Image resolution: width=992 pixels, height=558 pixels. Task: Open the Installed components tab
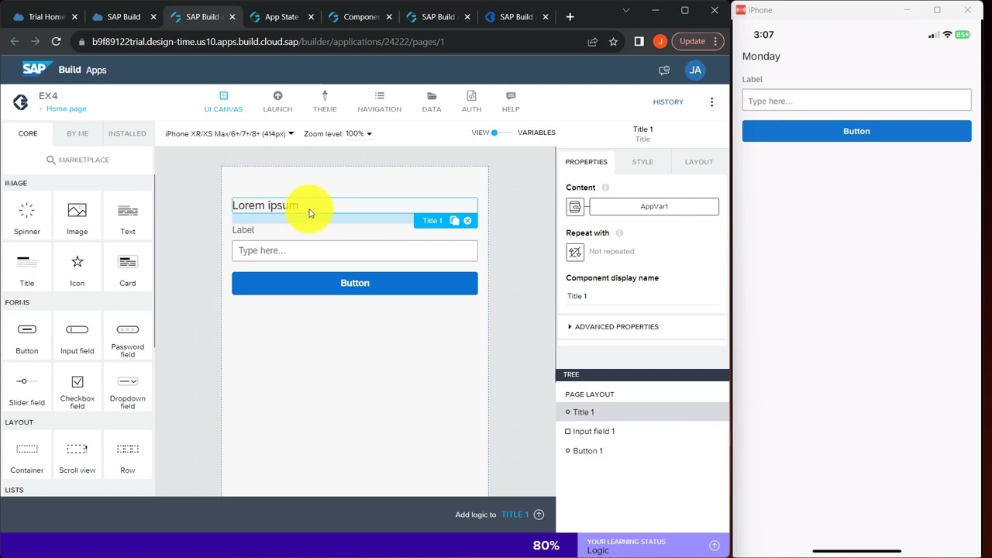point(127,133)
